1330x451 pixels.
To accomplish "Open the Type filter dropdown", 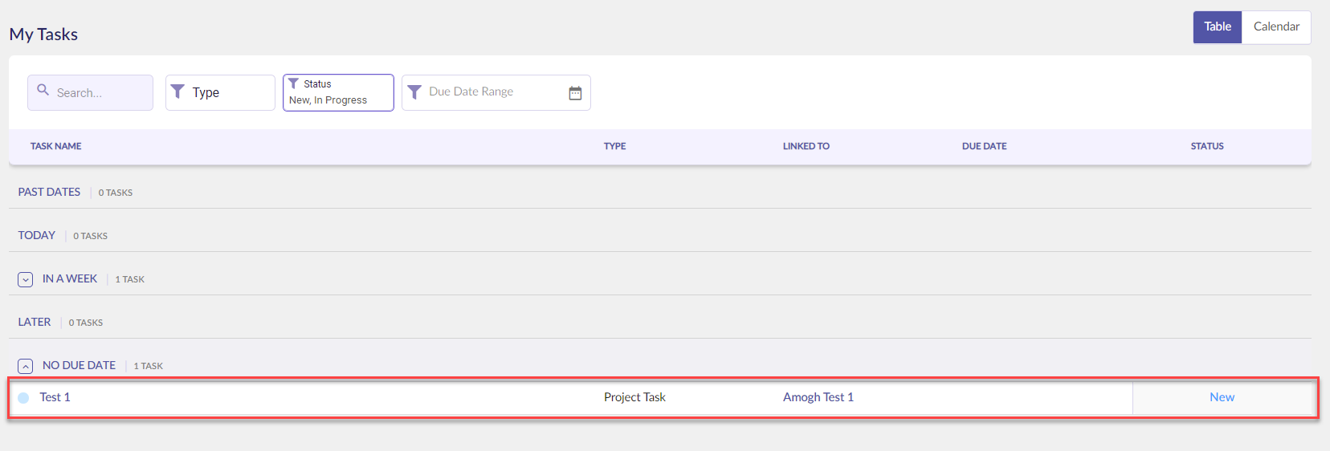I will point(220,92).
